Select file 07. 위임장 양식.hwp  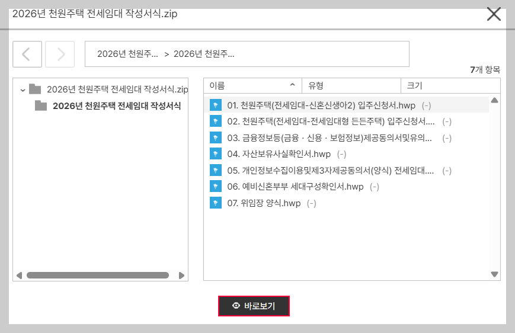[264, 203]
